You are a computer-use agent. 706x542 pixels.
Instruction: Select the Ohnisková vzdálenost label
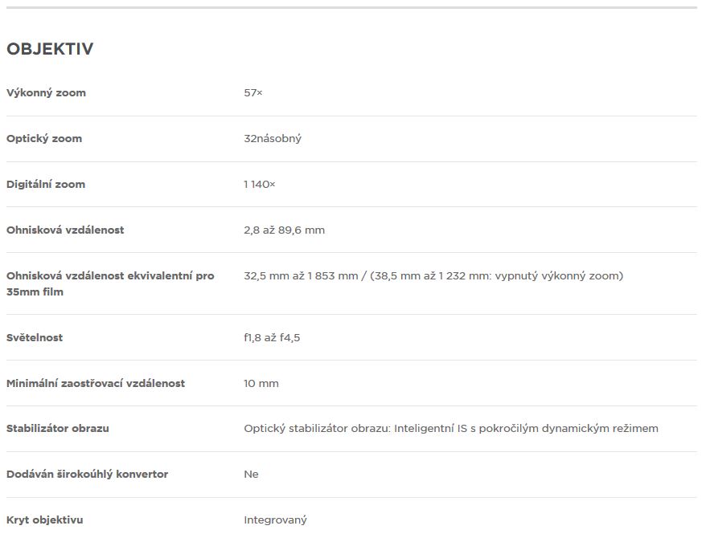pyautogui.click(x=65, y=230)
